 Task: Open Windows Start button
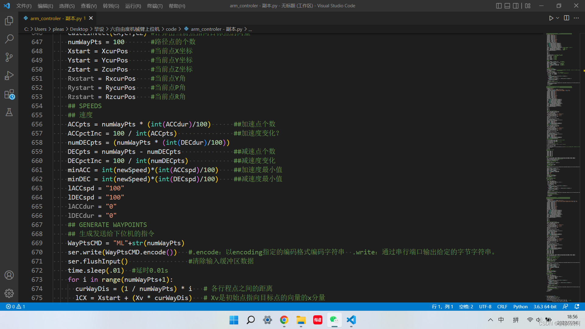click(234, 320)
